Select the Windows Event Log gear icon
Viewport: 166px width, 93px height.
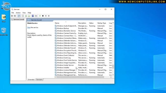pos(56,58)
